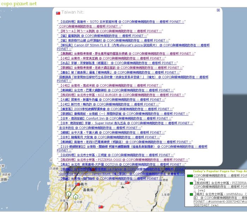Open the Le Parker link
This screenshot has height=212, width=247.
[121, 169]
